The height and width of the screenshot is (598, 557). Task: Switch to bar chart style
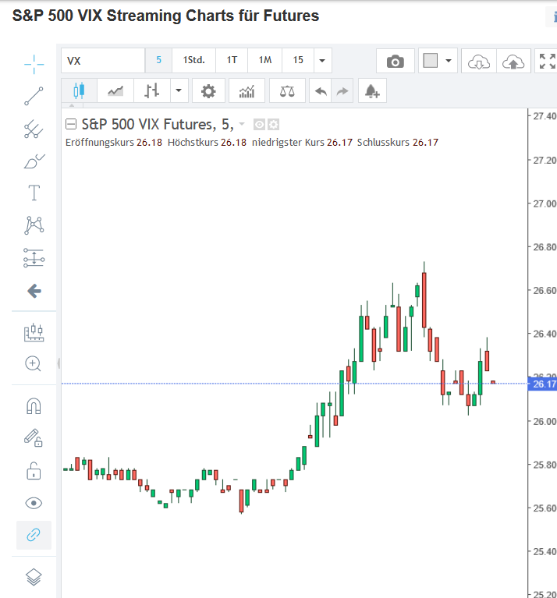coord(152,90)
